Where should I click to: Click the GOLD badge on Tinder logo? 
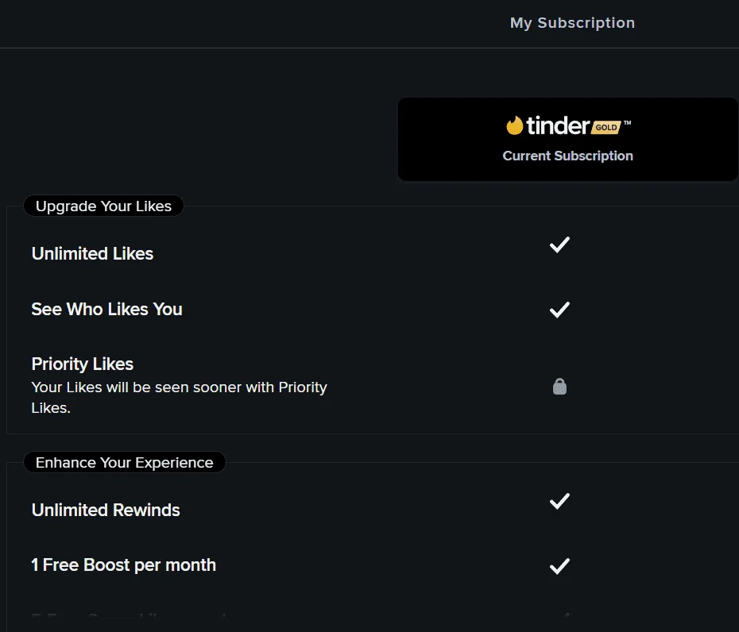(606, 128)
